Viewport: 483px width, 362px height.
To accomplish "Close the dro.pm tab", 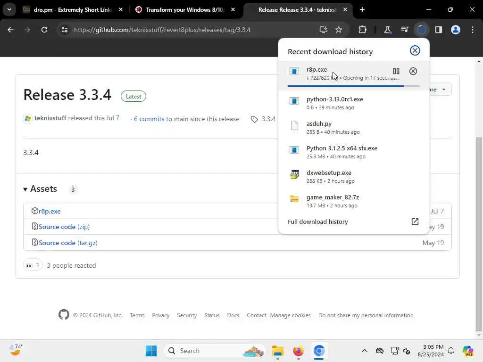I will [121, 10].
